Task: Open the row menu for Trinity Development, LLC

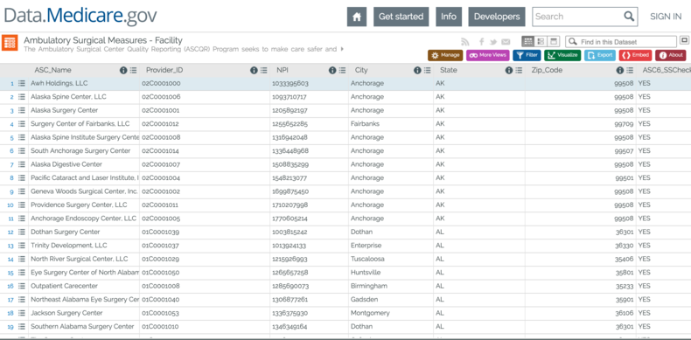Action: [22, 246]
